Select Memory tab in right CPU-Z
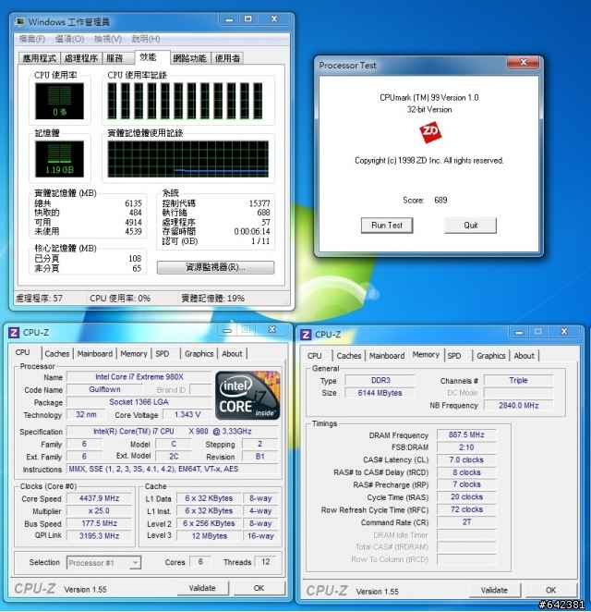The height and width of the screenshot is (612, 591). point(426,354)
